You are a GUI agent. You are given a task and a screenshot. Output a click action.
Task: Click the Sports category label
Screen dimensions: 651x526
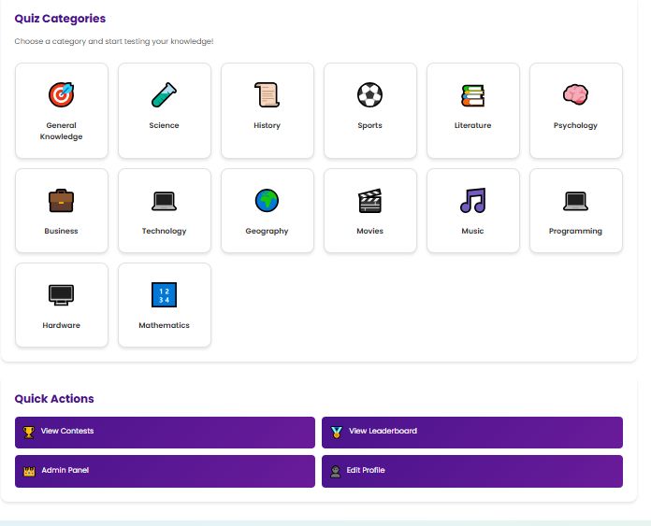point(369,125)
